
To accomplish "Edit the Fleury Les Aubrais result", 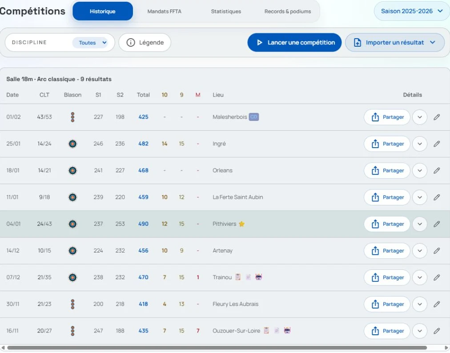I will pos(437,304).
